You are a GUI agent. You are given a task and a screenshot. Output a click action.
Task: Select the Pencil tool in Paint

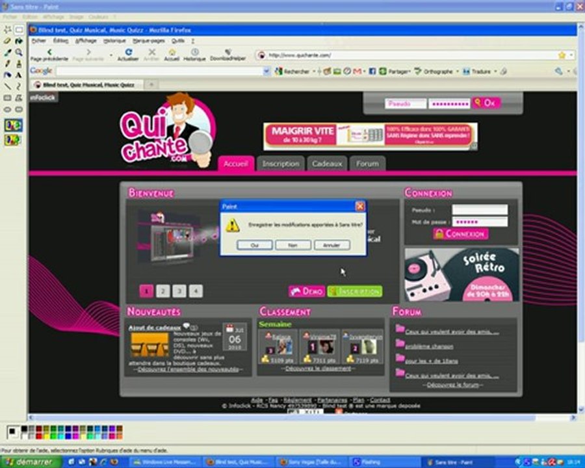pyautogui.click(x=7, y=64)
